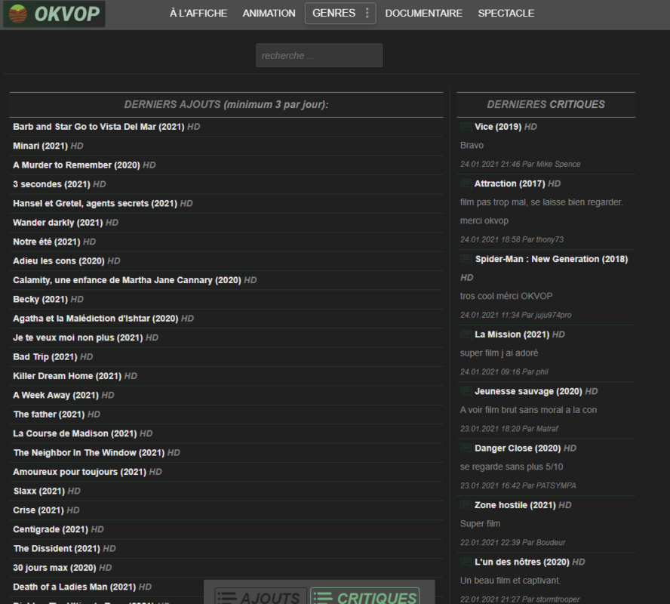Image resolution: width=670 pixels, height=604 pixels.
Task: Click the 'Bravo' review text
Action: coord(472,145)
